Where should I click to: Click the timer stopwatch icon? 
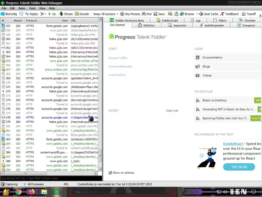[x=176, y=14]
